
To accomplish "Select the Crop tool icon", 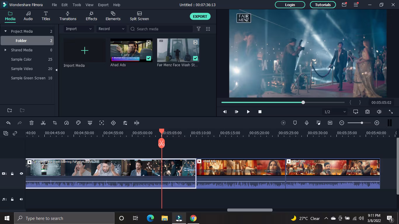I will pos(55,123).
